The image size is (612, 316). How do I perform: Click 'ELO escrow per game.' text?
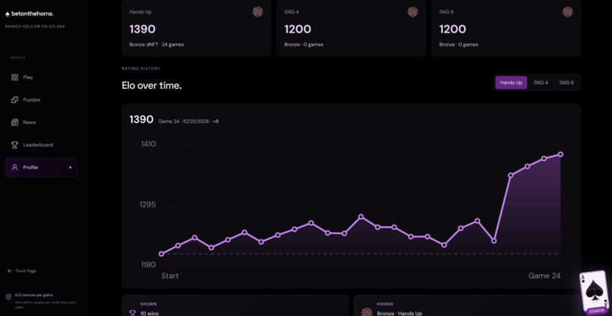(x=34, y=295)
